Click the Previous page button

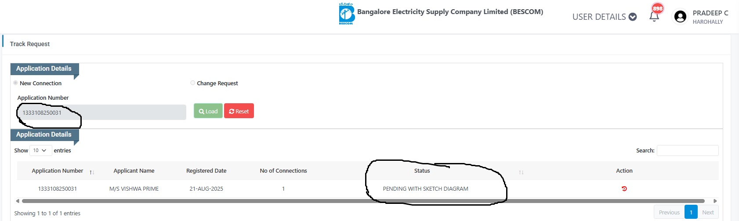[669, 212]
